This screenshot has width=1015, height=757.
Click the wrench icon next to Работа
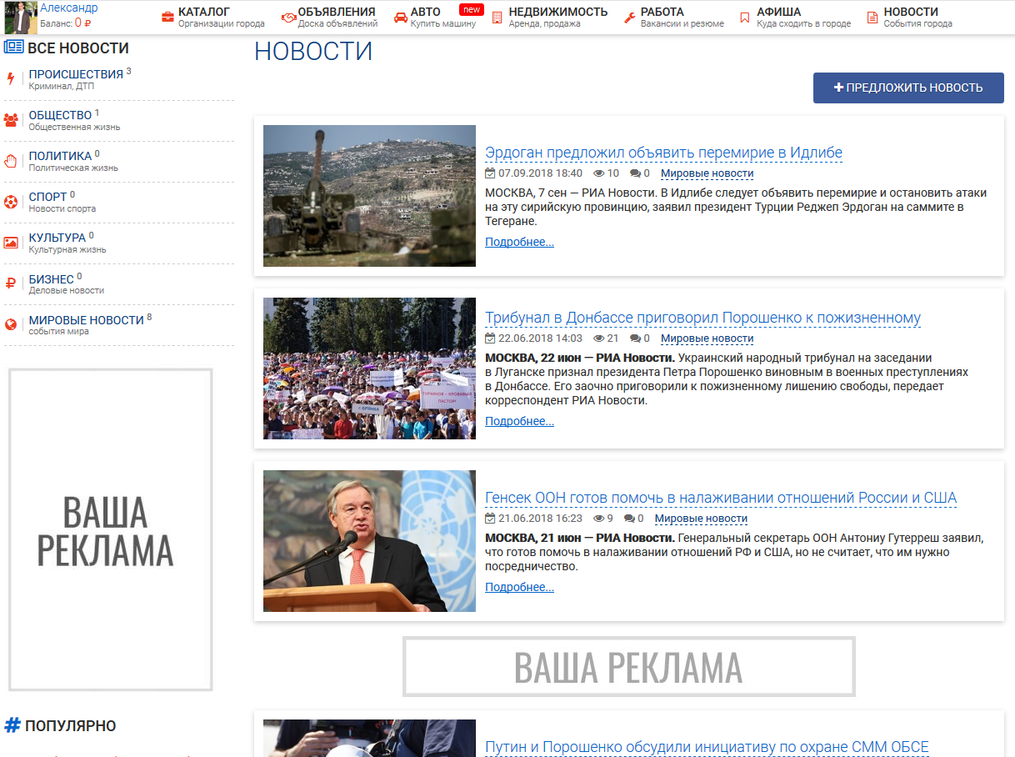point(630,18)
